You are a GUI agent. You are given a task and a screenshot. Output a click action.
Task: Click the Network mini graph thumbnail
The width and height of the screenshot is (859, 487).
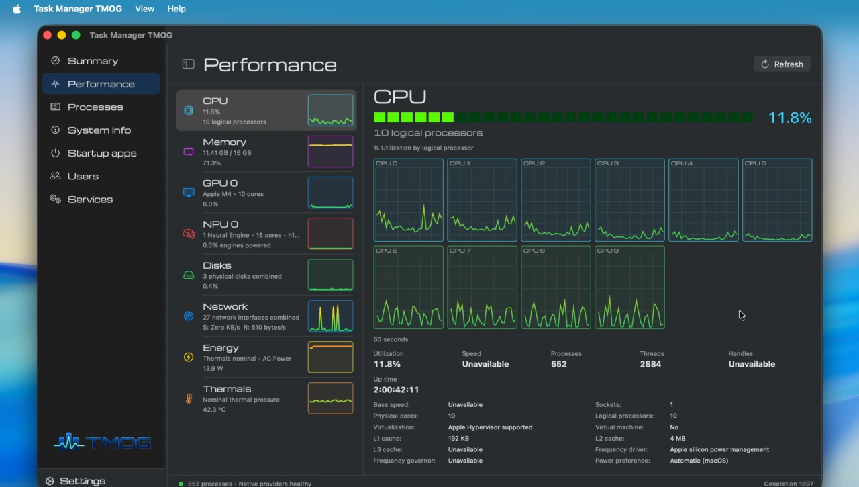tap(330, 316)
